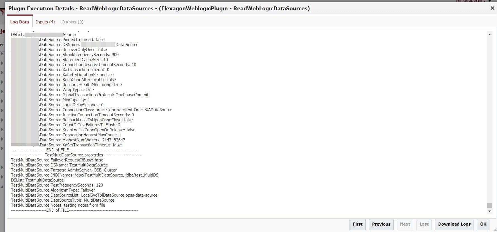This screenshot has width=497, height=232.
Task: Select the InactiveConnectionTimeoutSeconds: 0 line
Action: pos(87,115)
